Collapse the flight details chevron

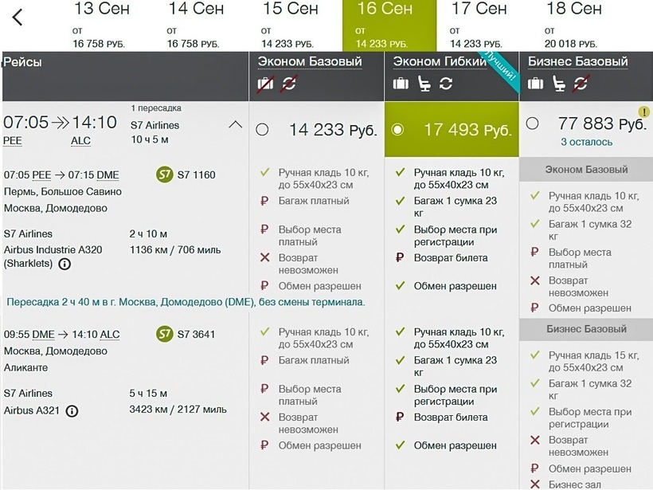(x=235, y=125)
